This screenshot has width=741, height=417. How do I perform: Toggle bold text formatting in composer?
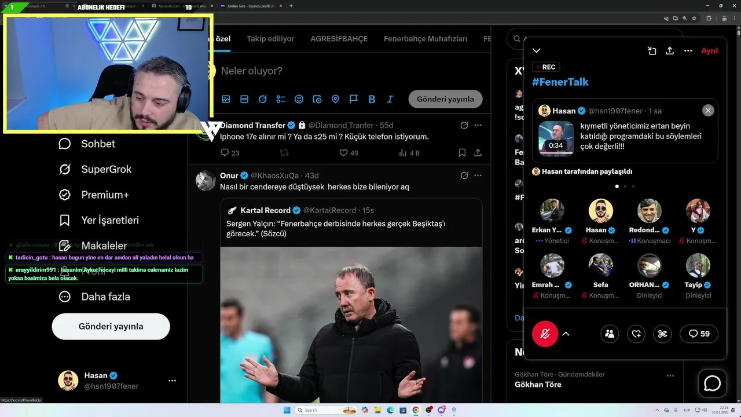tap(372, 99)
